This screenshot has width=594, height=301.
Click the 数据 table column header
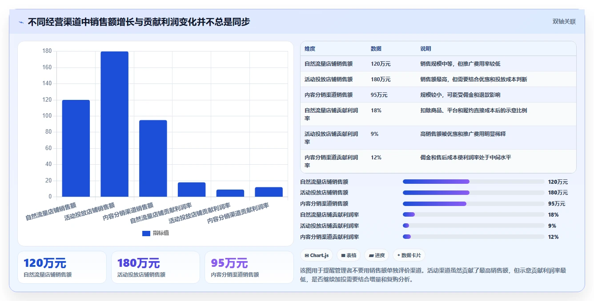(376, 49)
